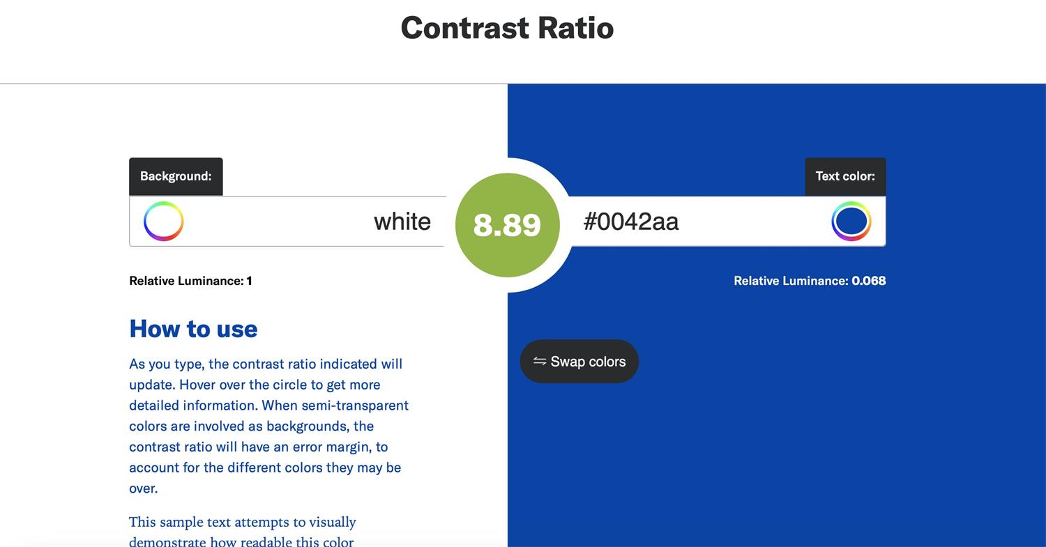
Task: Click the 'As you type' instructions paragraph
Action: (x=269, y=426)
